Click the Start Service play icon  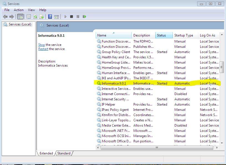65,17
